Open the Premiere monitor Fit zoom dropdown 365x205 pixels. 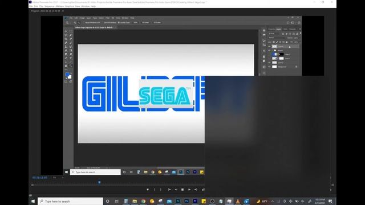click(58, 178)
